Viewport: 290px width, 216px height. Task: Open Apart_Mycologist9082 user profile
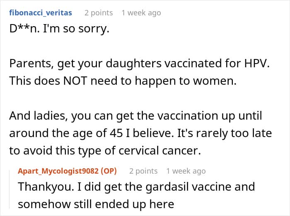[60, 171]
